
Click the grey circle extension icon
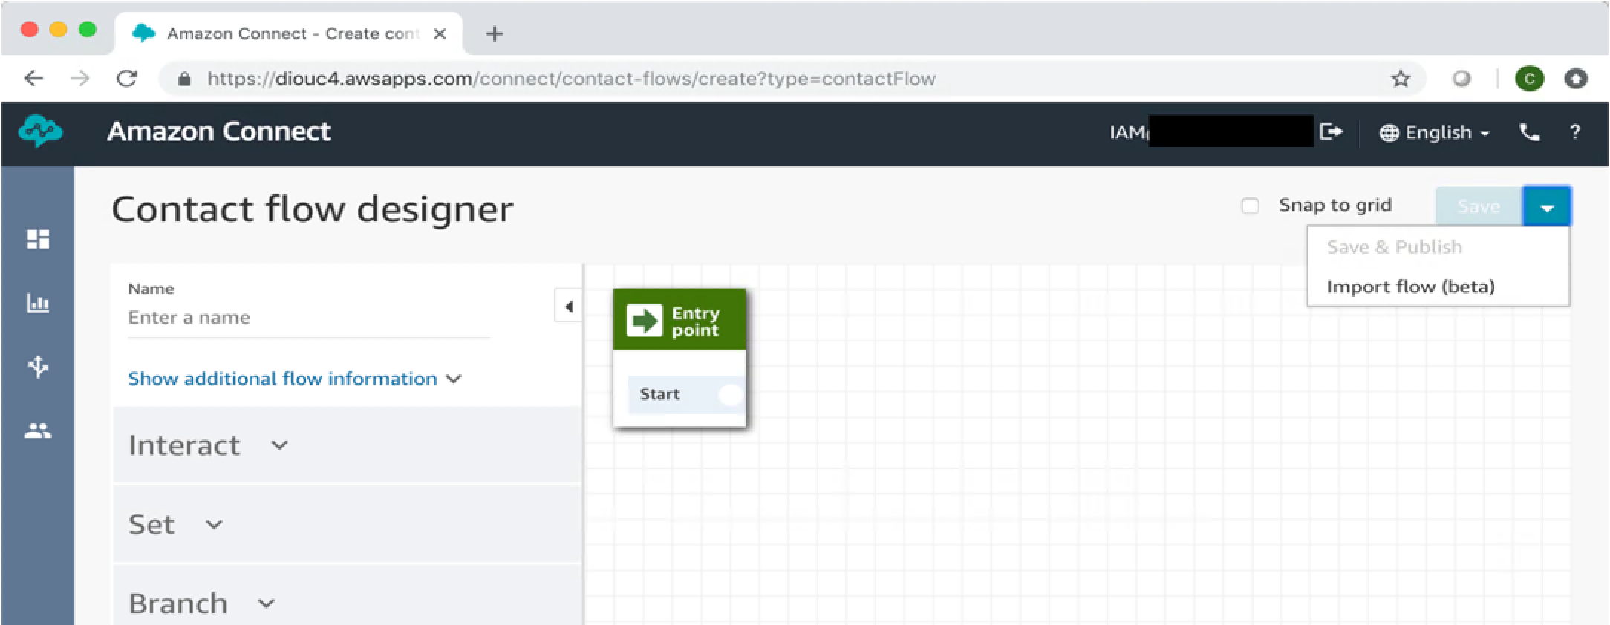tap(1461, 79)
